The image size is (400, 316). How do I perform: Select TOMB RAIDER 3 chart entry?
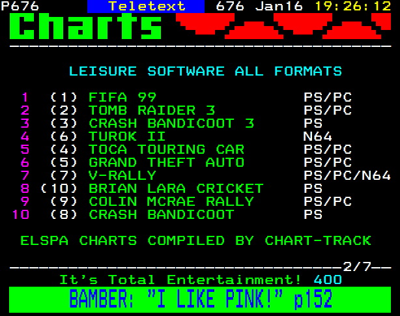pos(152,110)
